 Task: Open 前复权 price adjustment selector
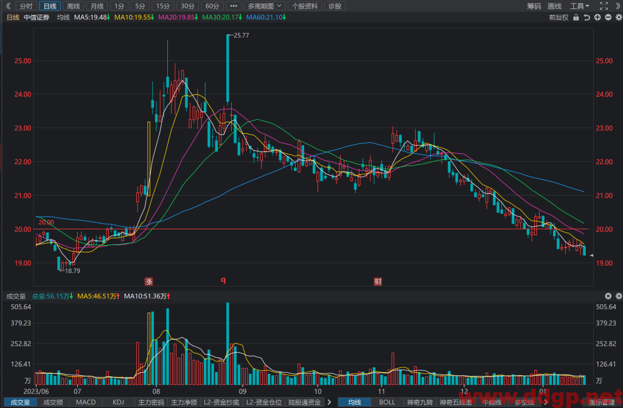click(559, 18)
